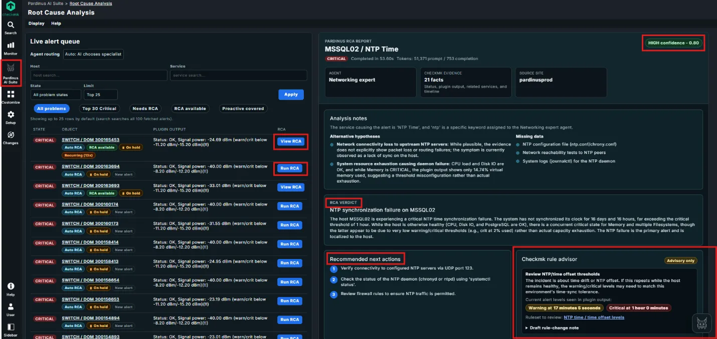Run RCA for SWITCH / DOM 300156653
Screen dimensions: 717x339
290,301
